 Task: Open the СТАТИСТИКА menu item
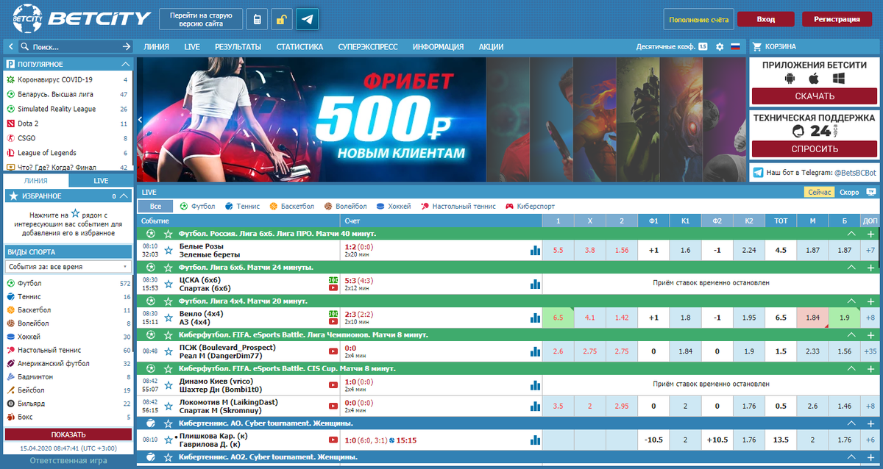299,46
